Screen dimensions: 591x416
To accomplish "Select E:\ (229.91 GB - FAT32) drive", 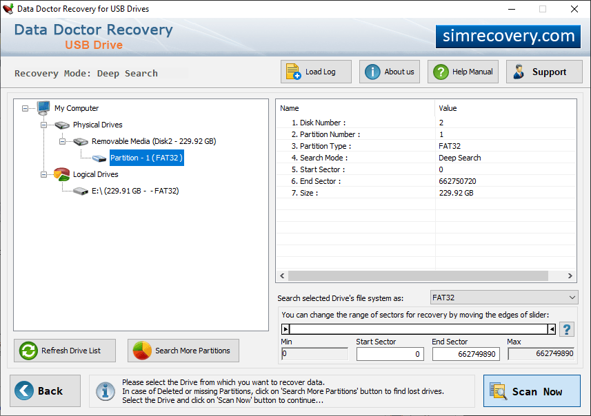I will coord(135,191).
